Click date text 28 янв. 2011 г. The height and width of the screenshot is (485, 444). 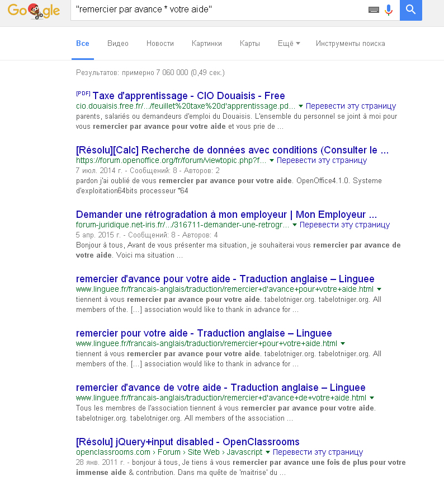(100, 463)
